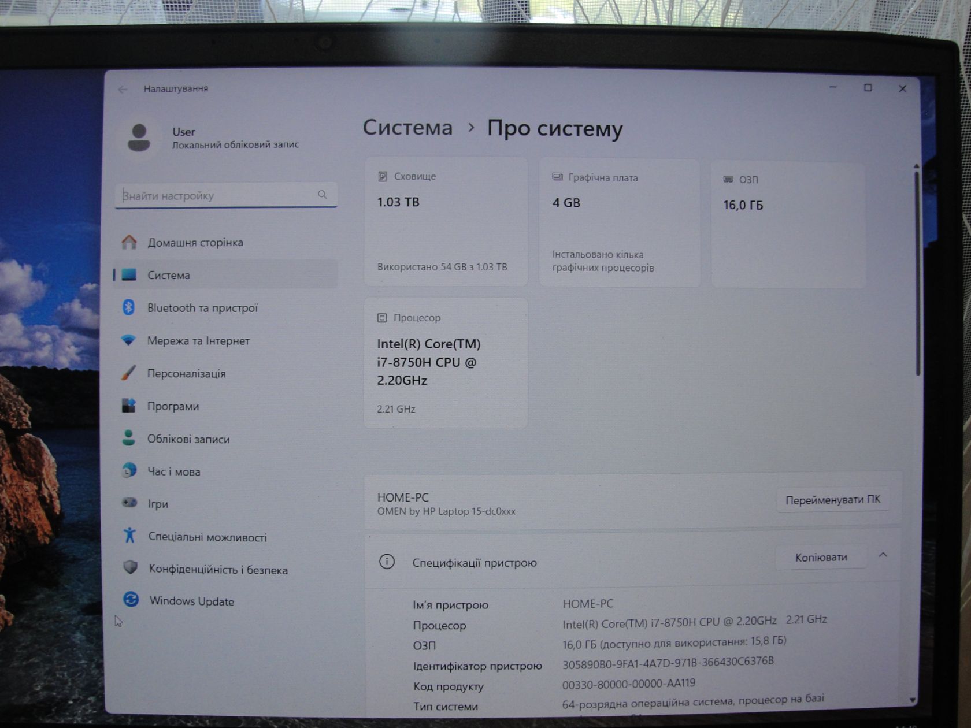Open Windows Update settings page
The image size is (971, 728).
(226, 601)
